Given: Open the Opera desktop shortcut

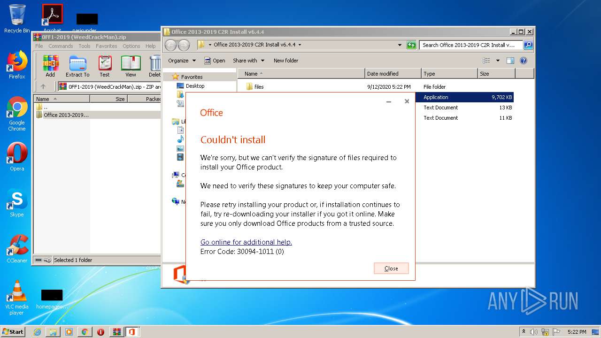Looking at the screenshot, I should [x=17, y=157].
